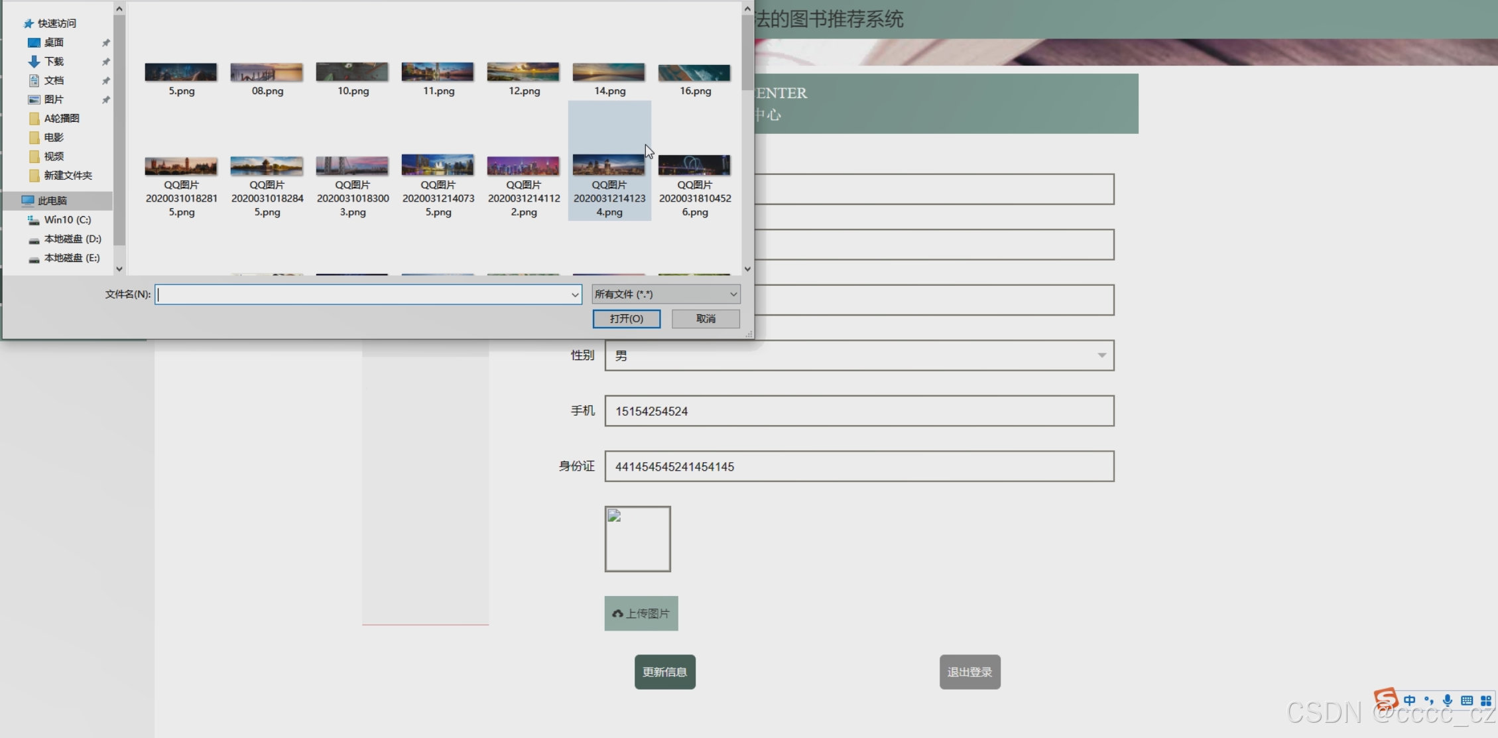The width and height of the screenshot is (1498, 738).
Task: Click the 上传图片 upload button
Action: coord(641,613)
